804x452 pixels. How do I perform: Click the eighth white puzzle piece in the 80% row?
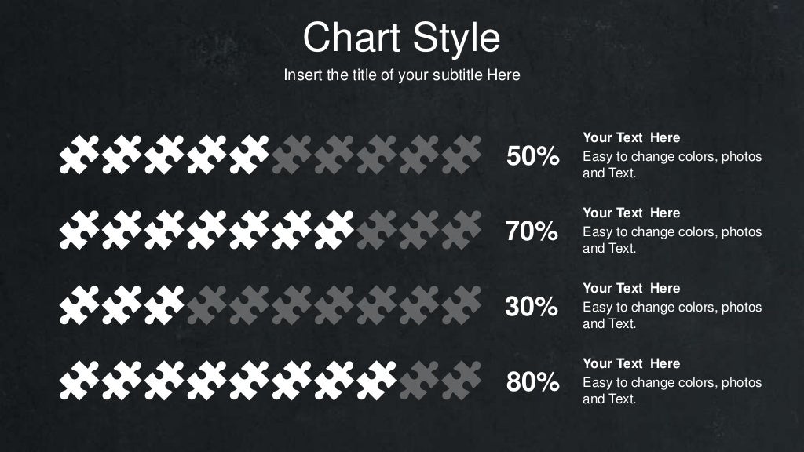376,381
